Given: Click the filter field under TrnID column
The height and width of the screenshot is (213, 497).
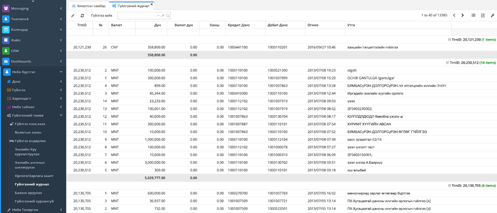Looking at the screenshot, I should click(79, 32).
